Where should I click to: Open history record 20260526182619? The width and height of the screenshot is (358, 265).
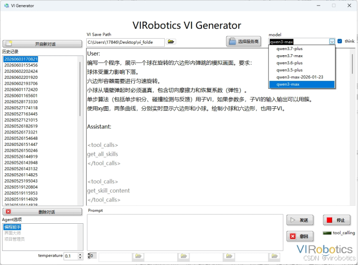21,126
